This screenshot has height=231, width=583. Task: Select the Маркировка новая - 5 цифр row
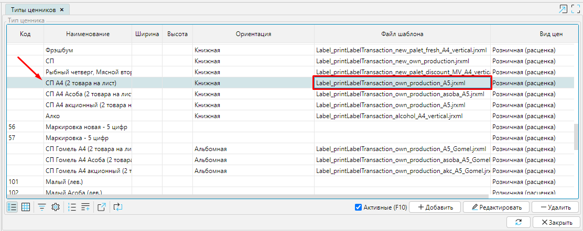(x=87, y=127)
